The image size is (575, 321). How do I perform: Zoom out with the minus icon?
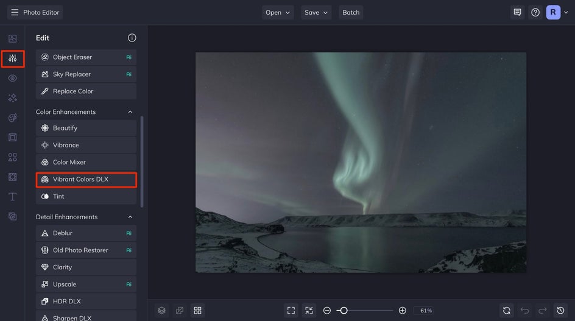(326, 311)
